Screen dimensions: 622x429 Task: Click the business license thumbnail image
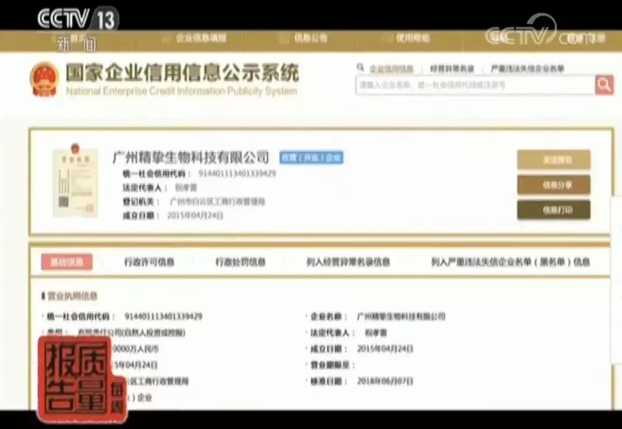[75, 183]
